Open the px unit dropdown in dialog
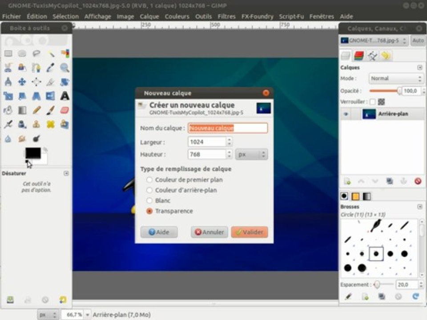Viewport: 427px width, 320px height. [251, 155]
